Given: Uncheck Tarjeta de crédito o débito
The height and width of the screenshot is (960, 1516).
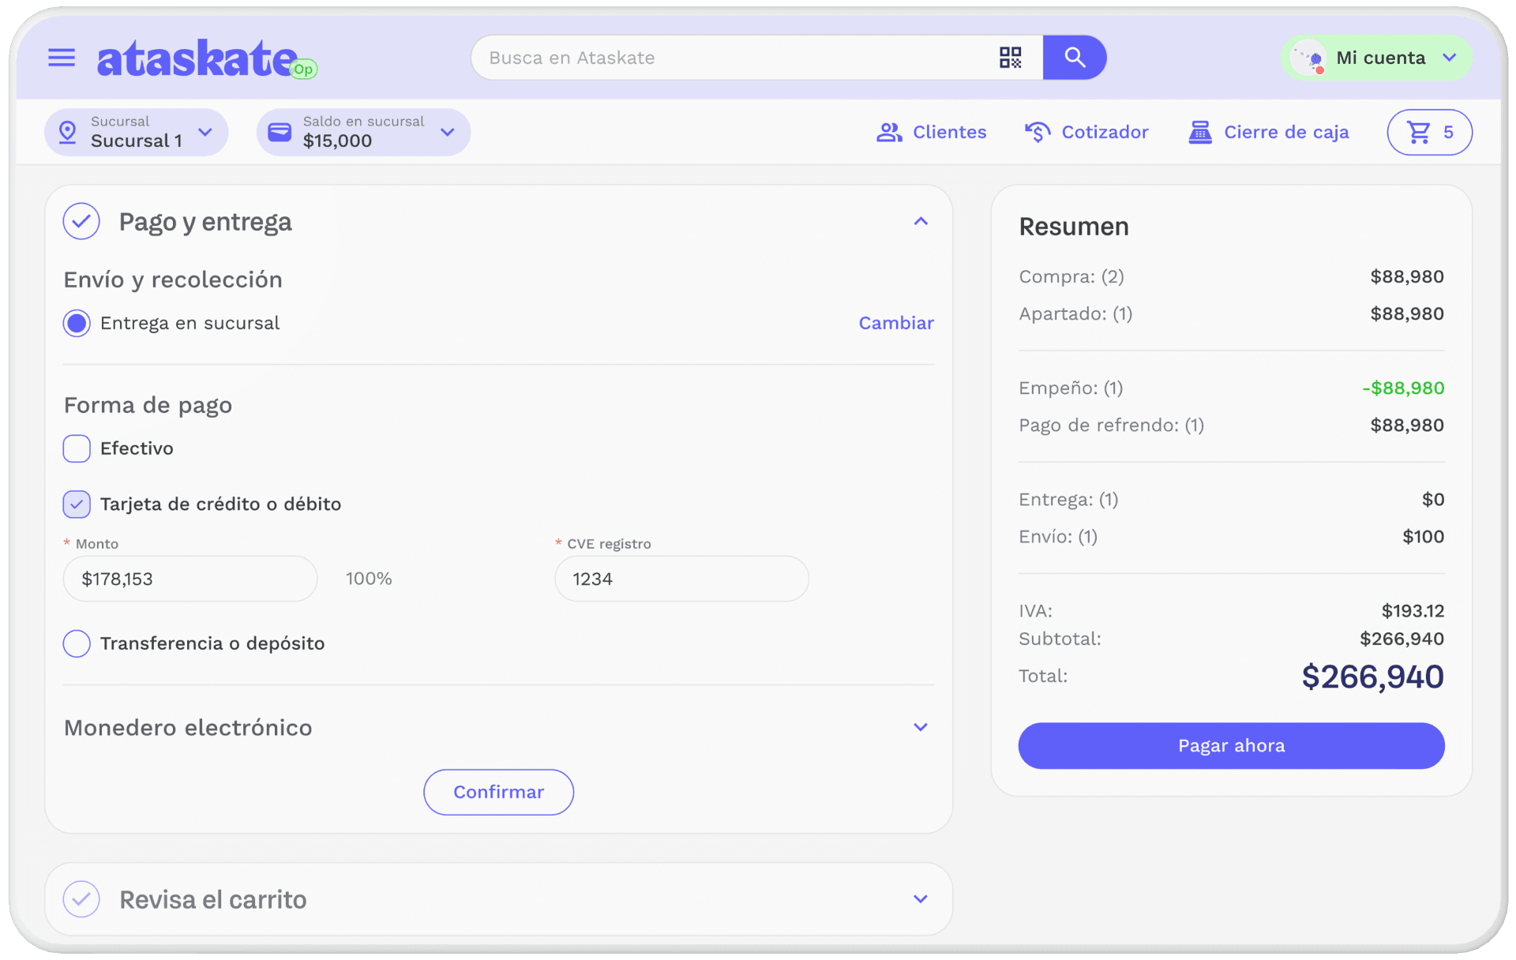Looking at the screenshot, I should 77,504.
